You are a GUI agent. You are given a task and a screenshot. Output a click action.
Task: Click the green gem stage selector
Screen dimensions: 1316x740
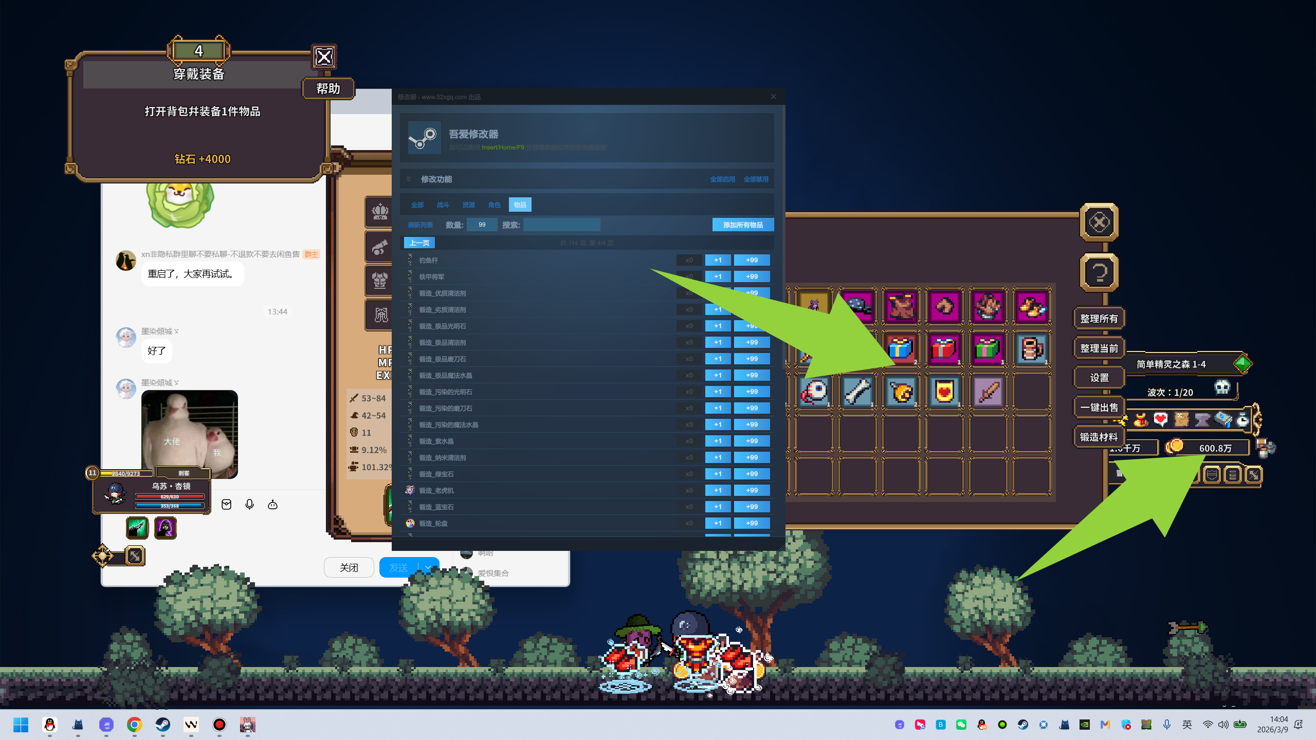[x=1242, y=364]
